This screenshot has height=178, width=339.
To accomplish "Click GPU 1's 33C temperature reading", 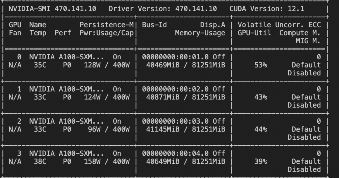I will tap(40, 97).
